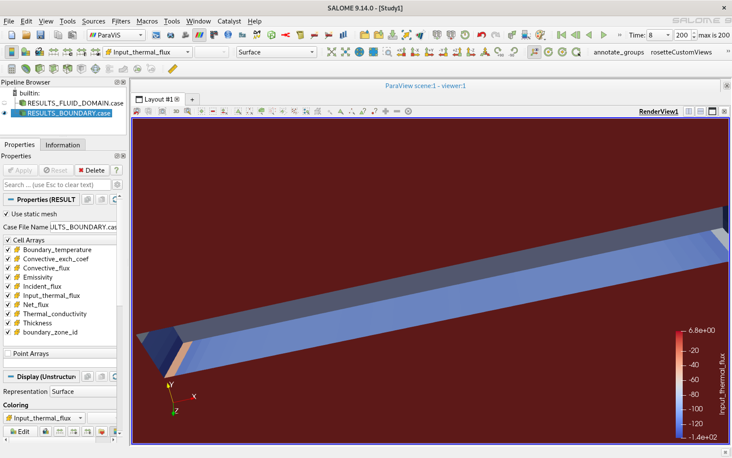The image size is (732, 458).
Task: Click the ruler measurement tool
Action: 173,69
